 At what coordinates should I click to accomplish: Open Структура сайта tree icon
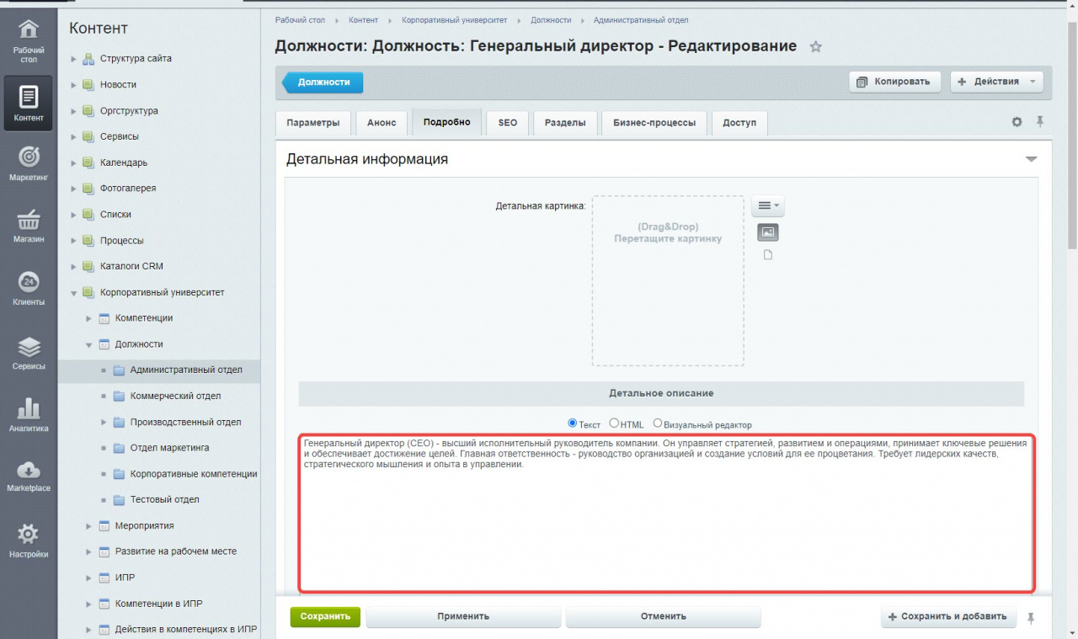[x=88, y=59]
